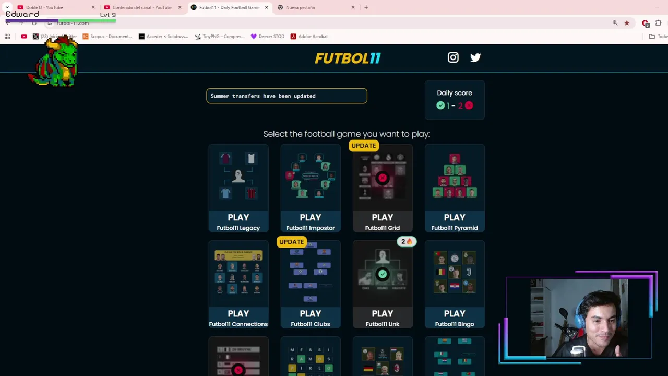Click the Futbol11 Connections thumbnail image
668x376 pixels.
(238, 273)
